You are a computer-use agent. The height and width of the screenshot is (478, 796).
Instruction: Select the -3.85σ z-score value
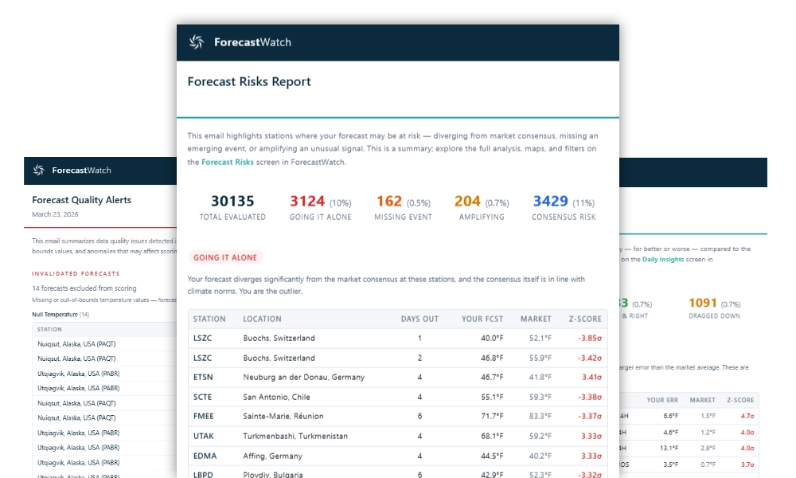589,339
